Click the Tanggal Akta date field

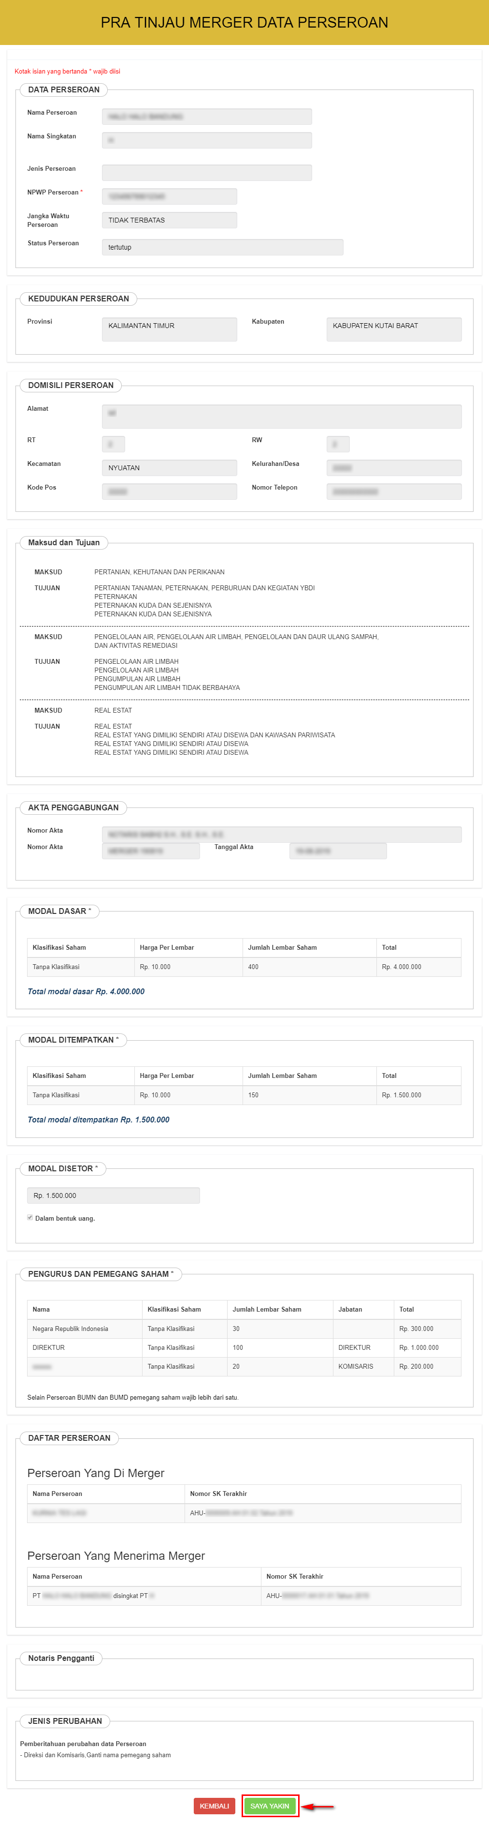pos(338,851)
